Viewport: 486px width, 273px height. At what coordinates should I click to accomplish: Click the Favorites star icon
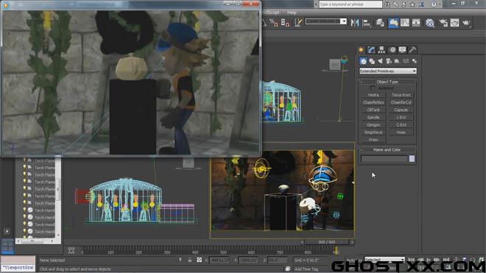point(412,4)
